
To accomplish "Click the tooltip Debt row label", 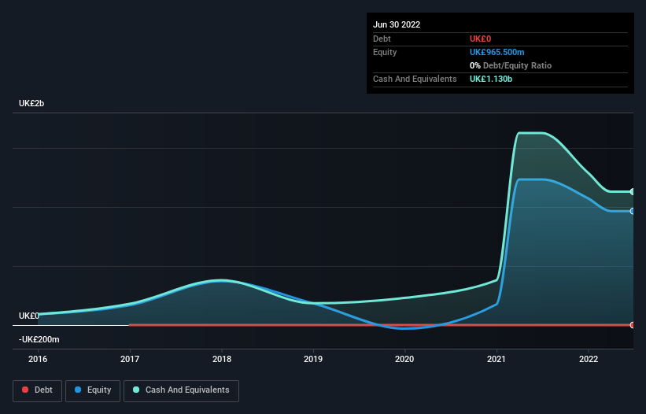I will pos(382,39).
